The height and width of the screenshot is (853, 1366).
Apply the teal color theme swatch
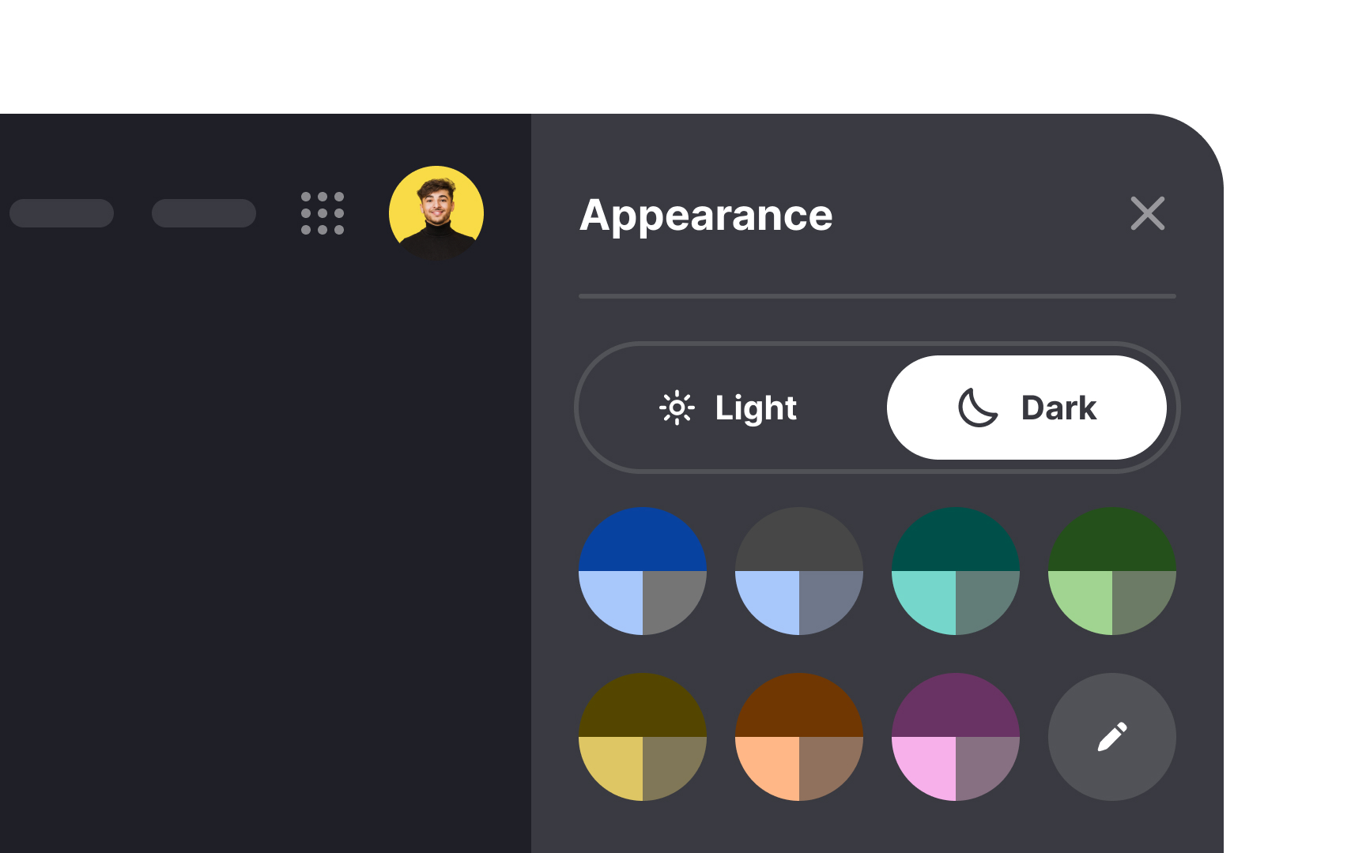956,571
